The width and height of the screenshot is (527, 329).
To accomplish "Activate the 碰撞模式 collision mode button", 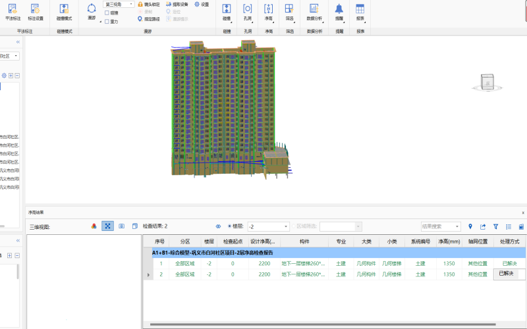I will [x=64, y=13].
